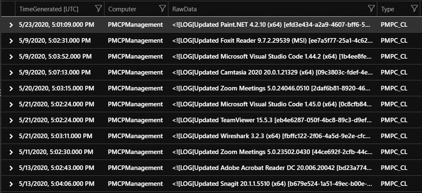
Task: Sort by Computer column header
Action: (x=122, y=9)
